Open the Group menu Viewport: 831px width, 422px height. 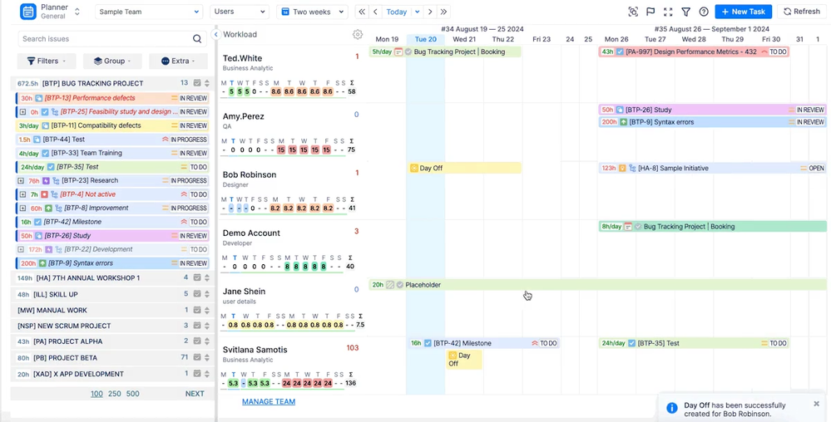tap(112, 61)
